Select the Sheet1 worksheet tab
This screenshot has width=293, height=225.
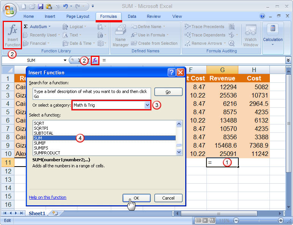pos(37,213)
